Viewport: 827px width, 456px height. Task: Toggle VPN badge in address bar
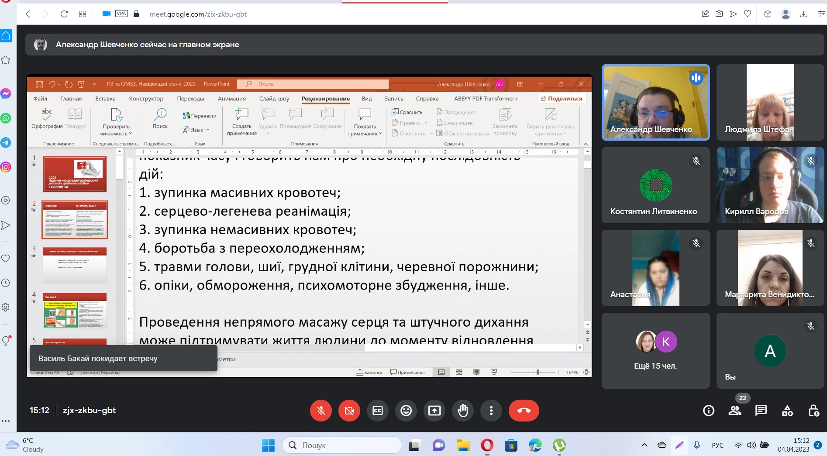click(x=121, y=14)
